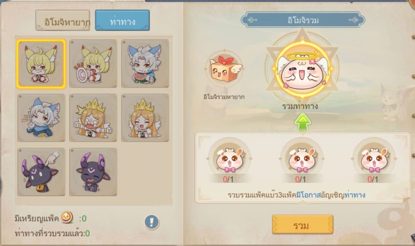Switch to the อิโมจิหายาก tab
Viewport: 415px width, 246px height.
coord(63,21)
